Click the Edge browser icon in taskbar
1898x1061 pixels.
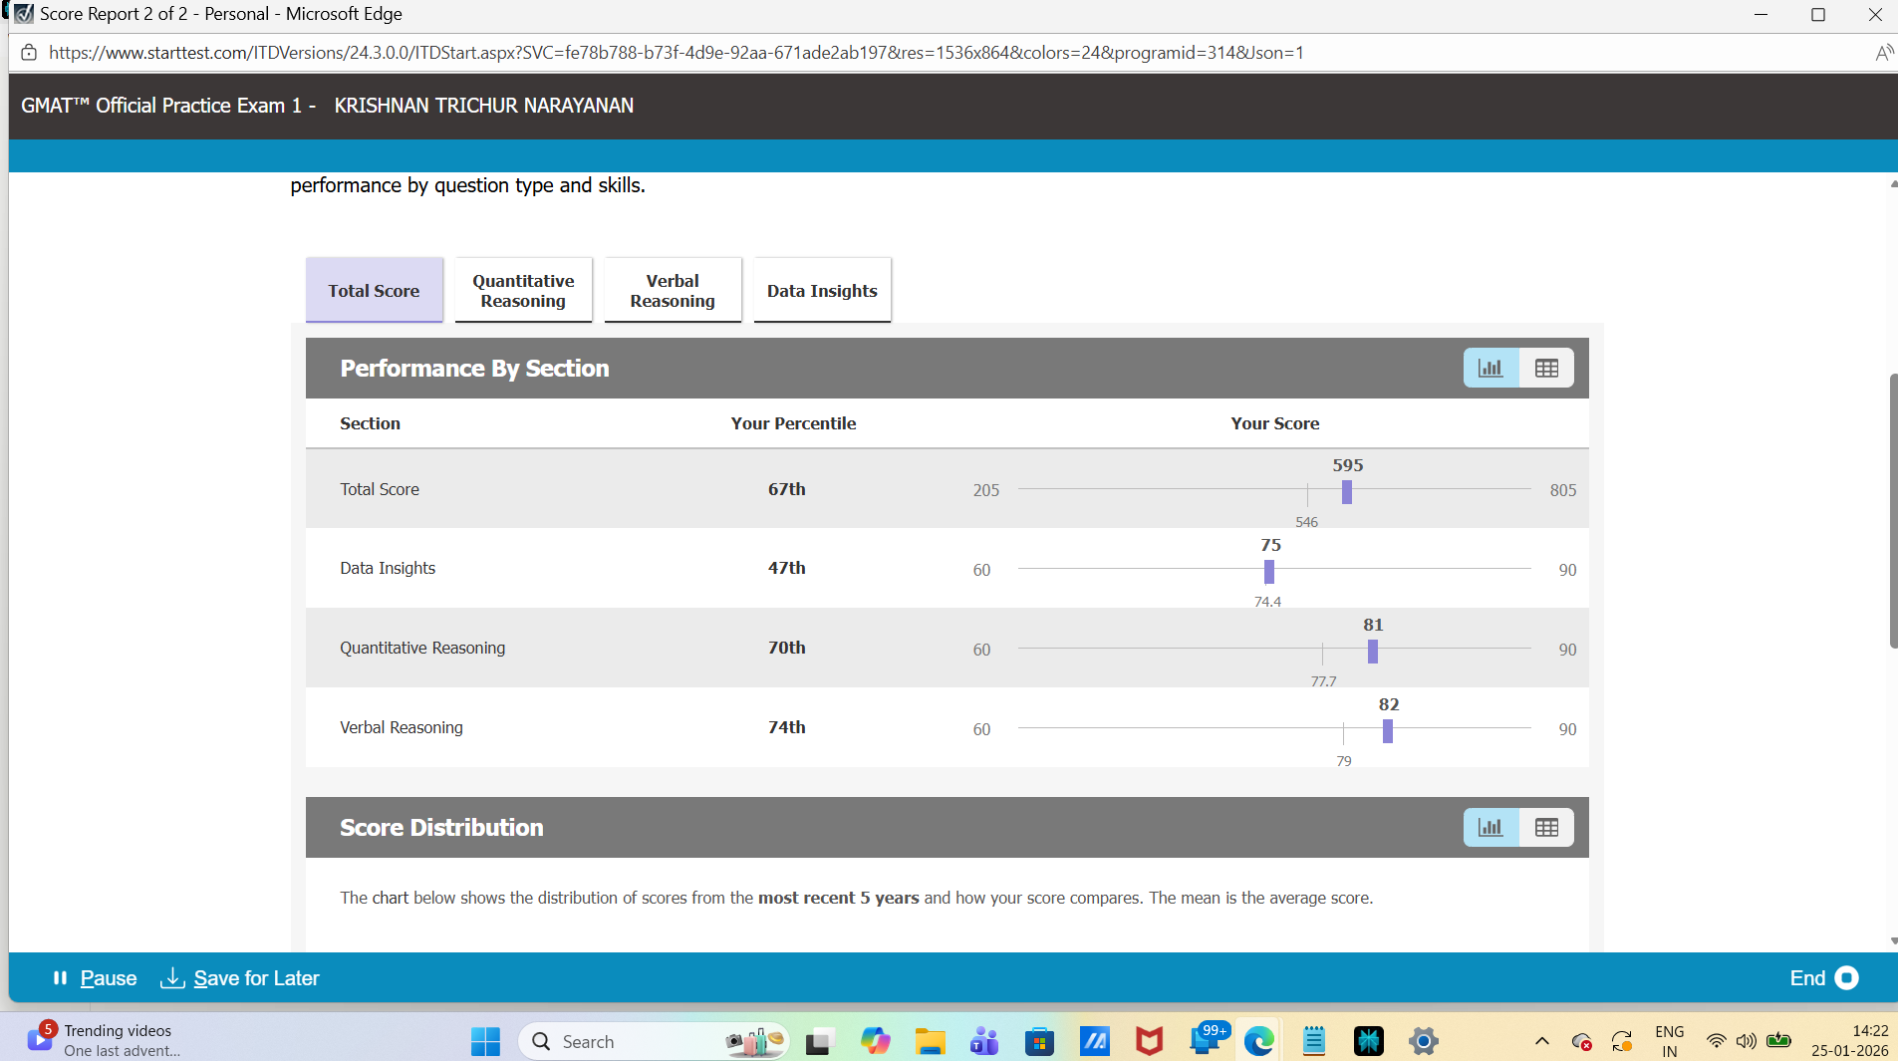[x=1258, y=1040]
